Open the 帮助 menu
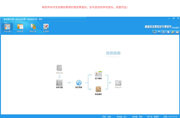The height and width of the screenshot is (118, 180). 40,19
